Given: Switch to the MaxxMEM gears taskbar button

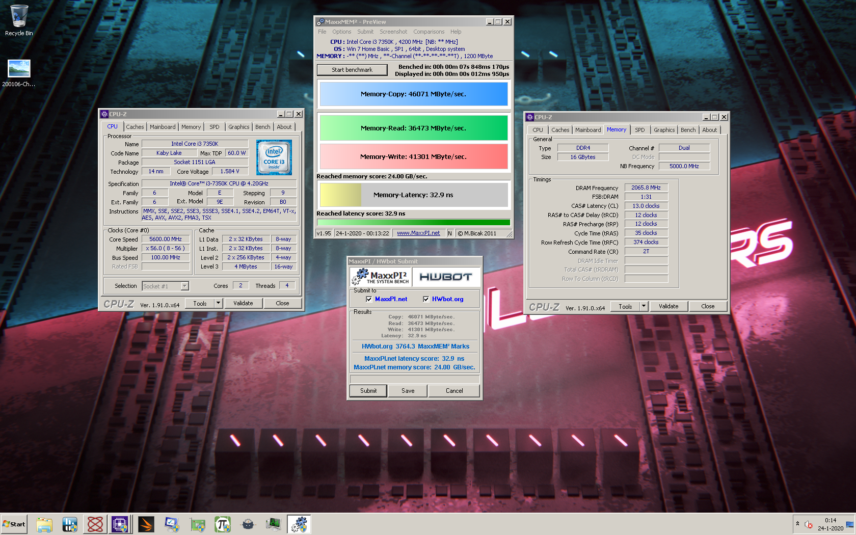Looking at the screenshot, I should tap(299, 524).
